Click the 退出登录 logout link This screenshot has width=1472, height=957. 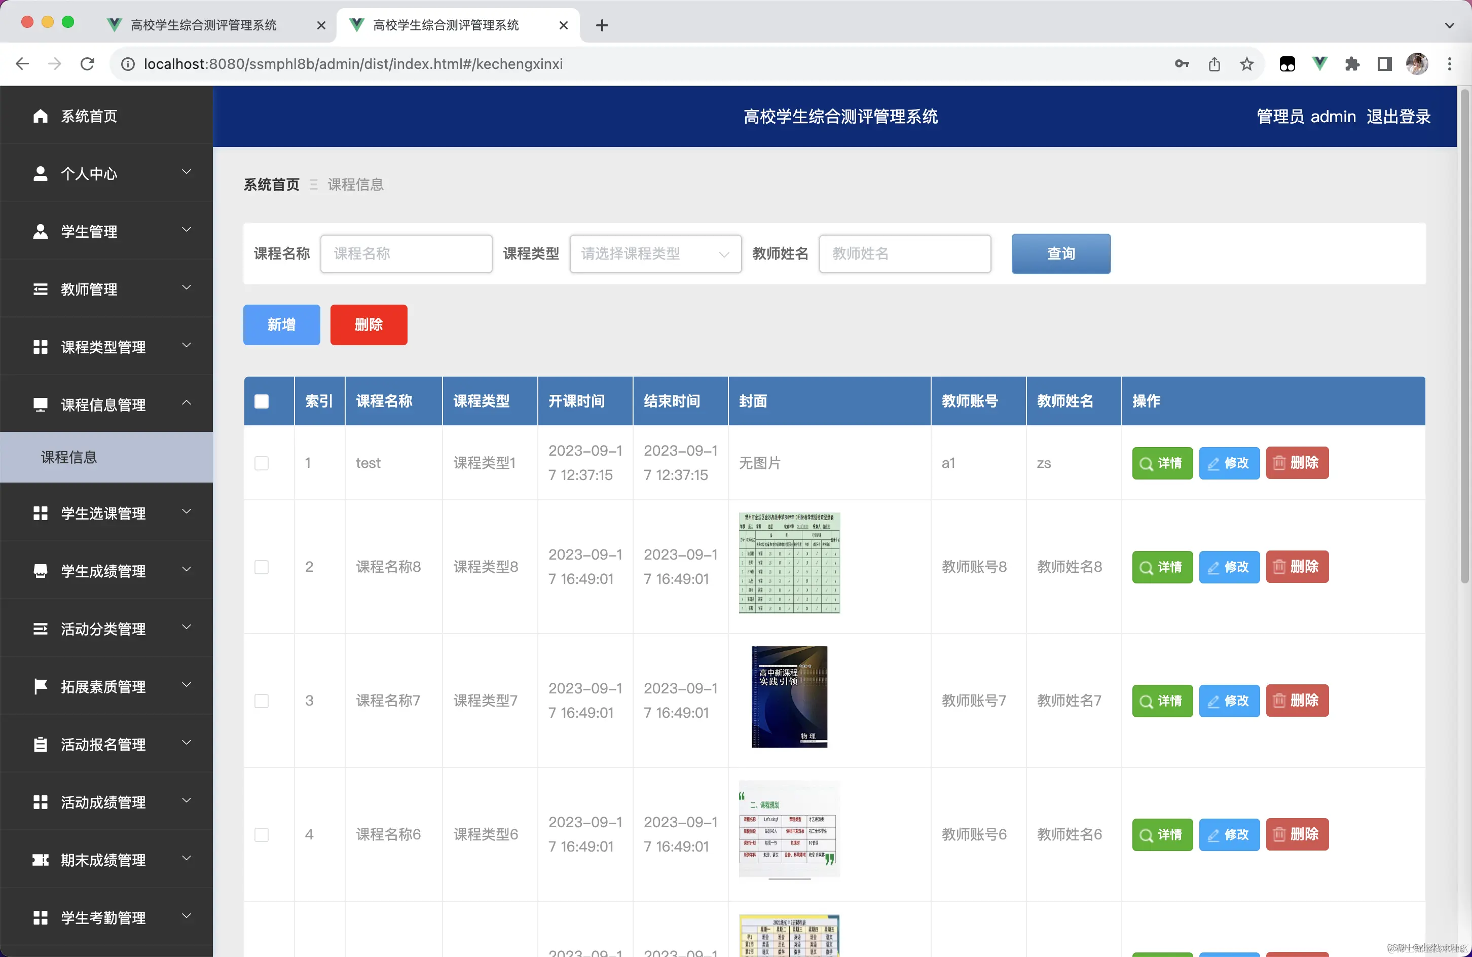pos(1398,116)
